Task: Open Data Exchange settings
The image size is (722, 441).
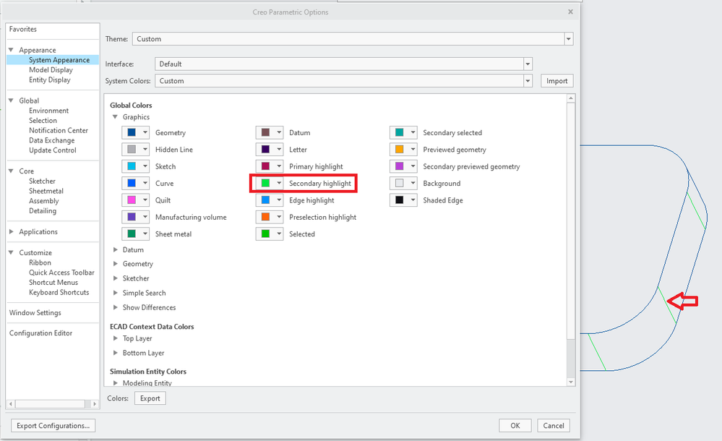Action: pyautogui.click(x=51, y=140)
